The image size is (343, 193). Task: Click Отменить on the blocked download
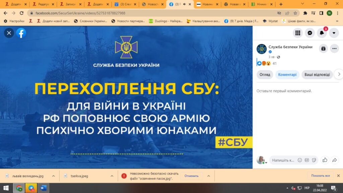191,176
